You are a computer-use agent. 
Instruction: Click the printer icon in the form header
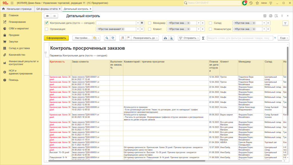tap(271, 16)
